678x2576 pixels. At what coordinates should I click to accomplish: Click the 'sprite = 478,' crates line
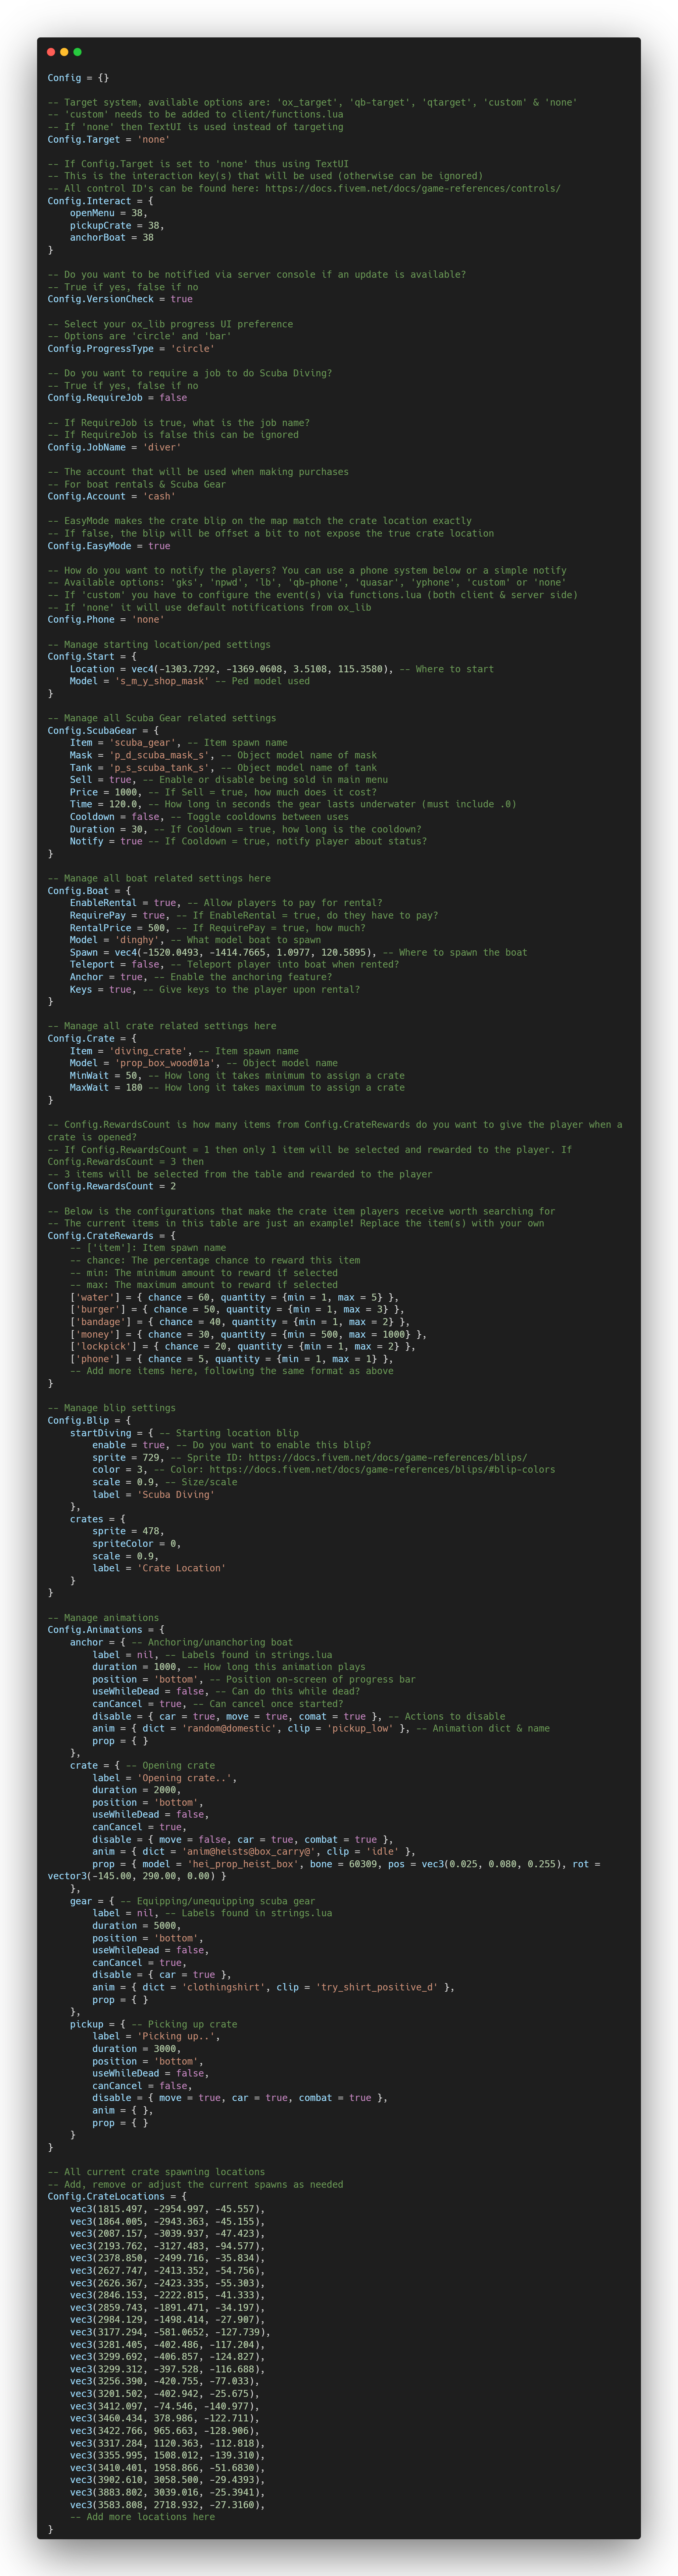click(128, 1531)
